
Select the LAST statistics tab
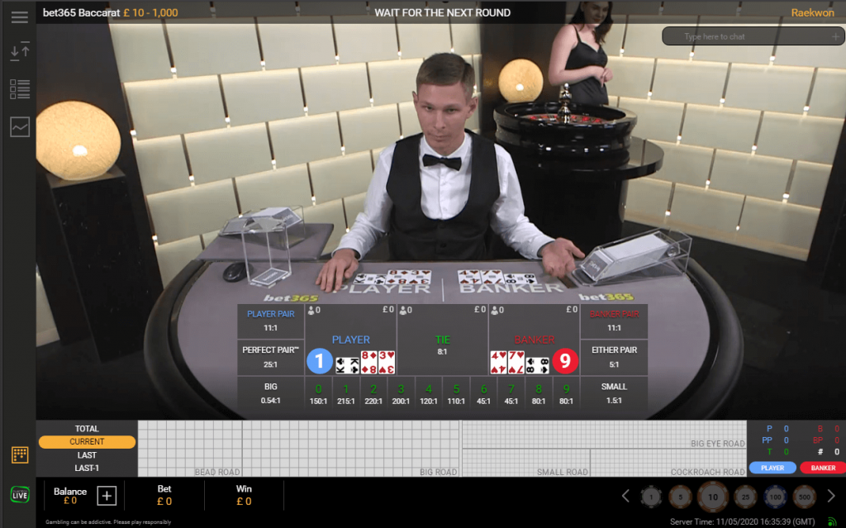pos(86,455)
